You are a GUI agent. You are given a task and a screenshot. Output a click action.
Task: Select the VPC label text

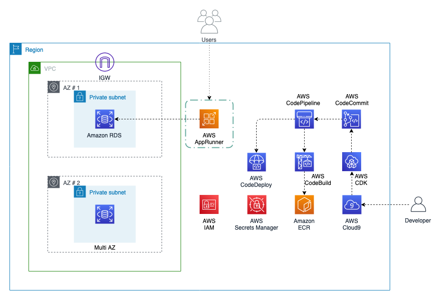(50, 68)
